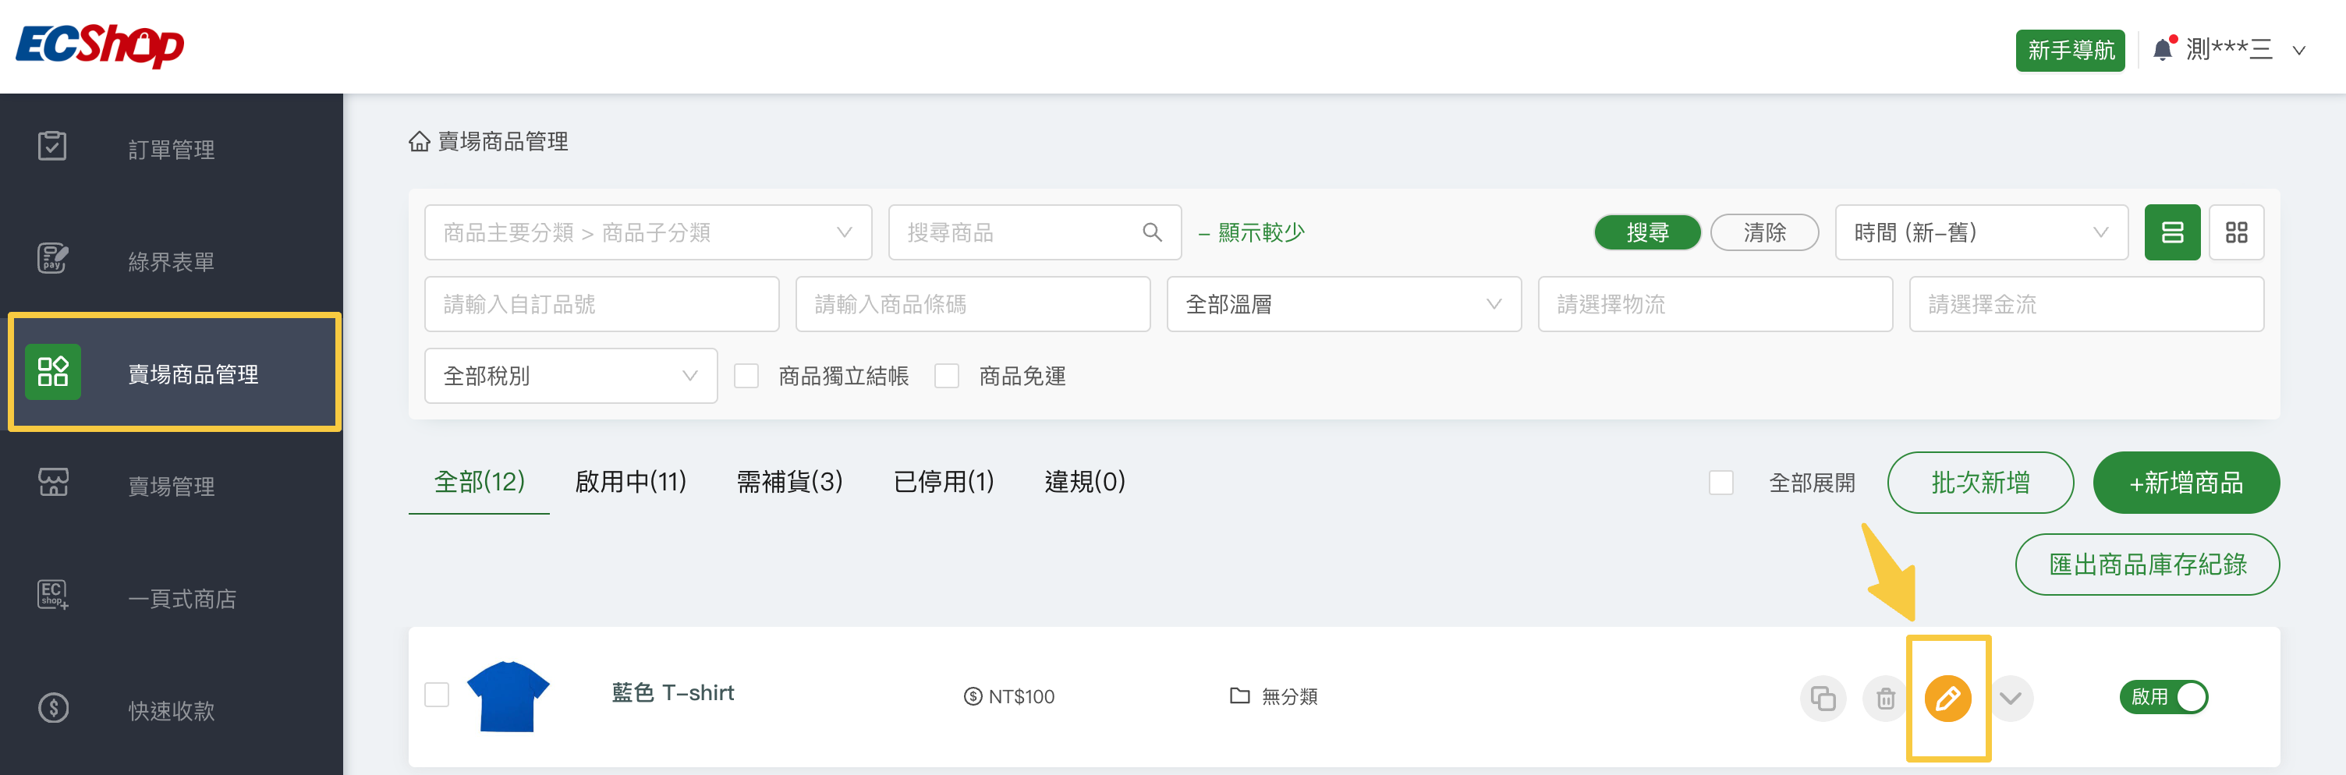
Task: Switch to list view layout
Action: (x=2172, y=232)
